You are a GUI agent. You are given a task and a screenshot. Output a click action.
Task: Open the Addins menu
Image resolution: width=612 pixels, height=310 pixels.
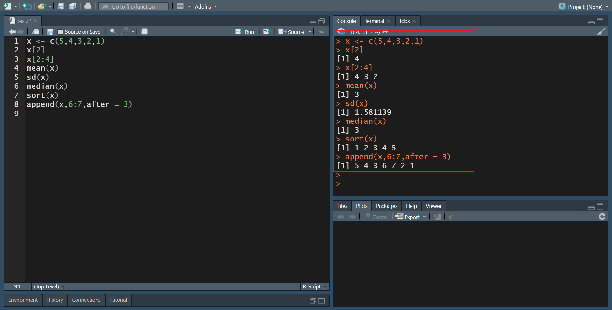(206, 6)
